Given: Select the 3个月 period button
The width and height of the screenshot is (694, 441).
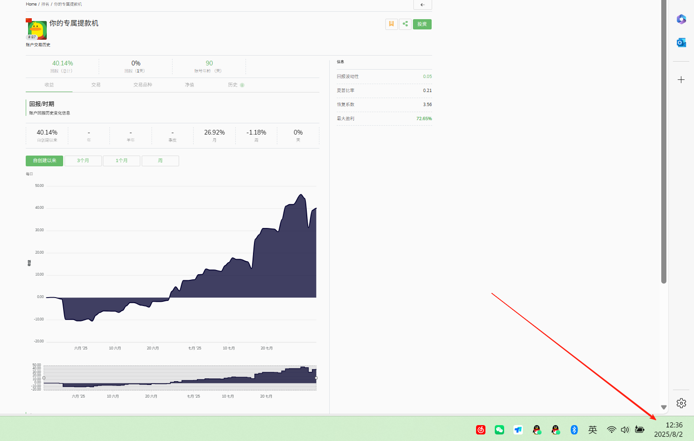Looking at the screenshot, I should [83, 161].
